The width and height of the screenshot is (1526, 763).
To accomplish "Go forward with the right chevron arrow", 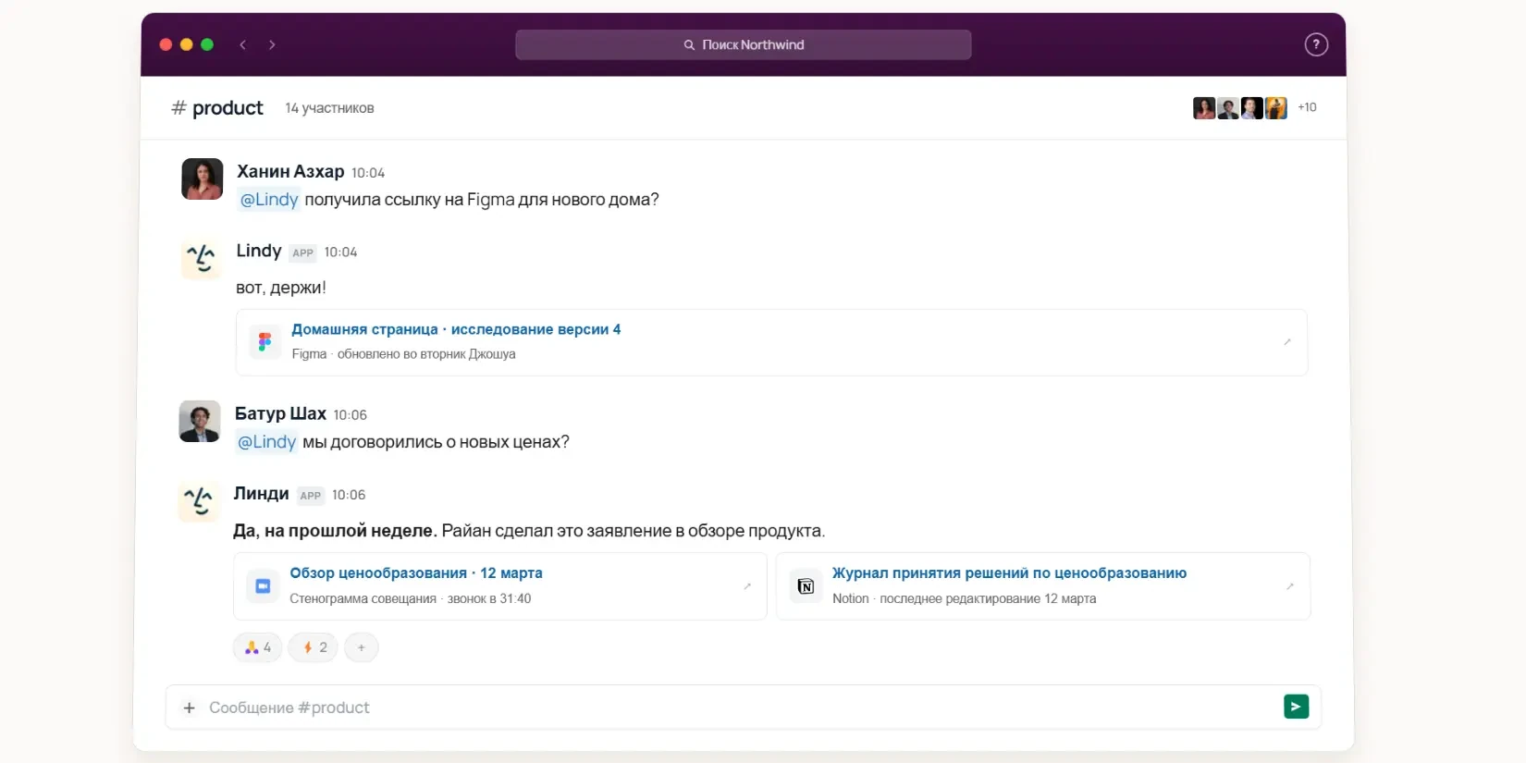I will pyautogui.click(x=272, y=44).
